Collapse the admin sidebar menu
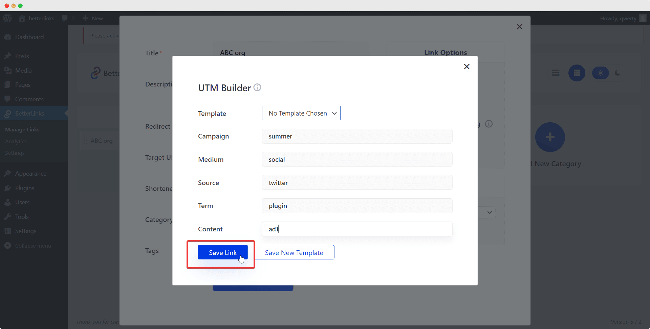The image size is (650, 329). point(32,246)
